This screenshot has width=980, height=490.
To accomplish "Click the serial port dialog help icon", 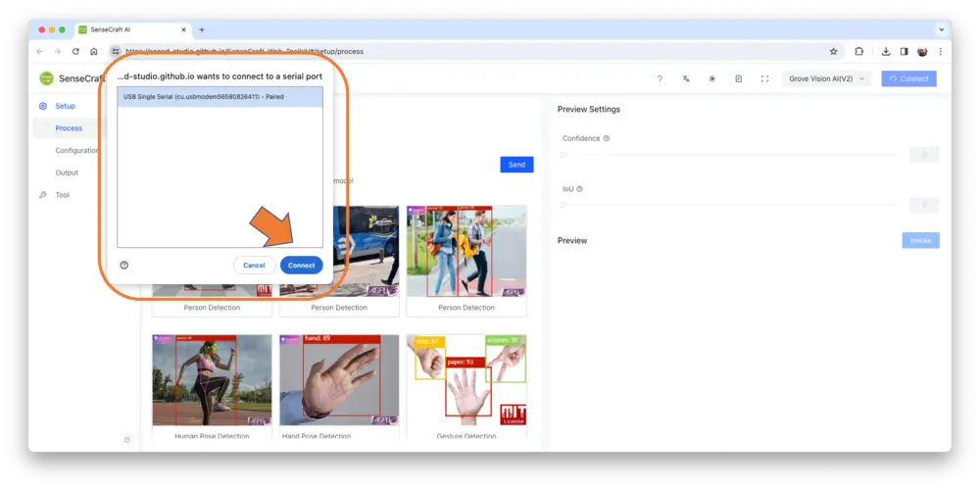I will tap(124, 265).
